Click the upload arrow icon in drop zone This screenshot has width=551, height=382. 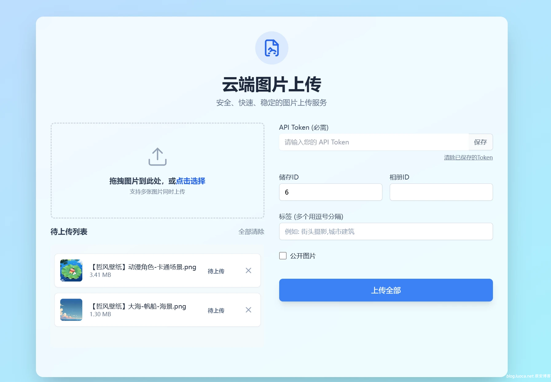[x=157, y=157]
